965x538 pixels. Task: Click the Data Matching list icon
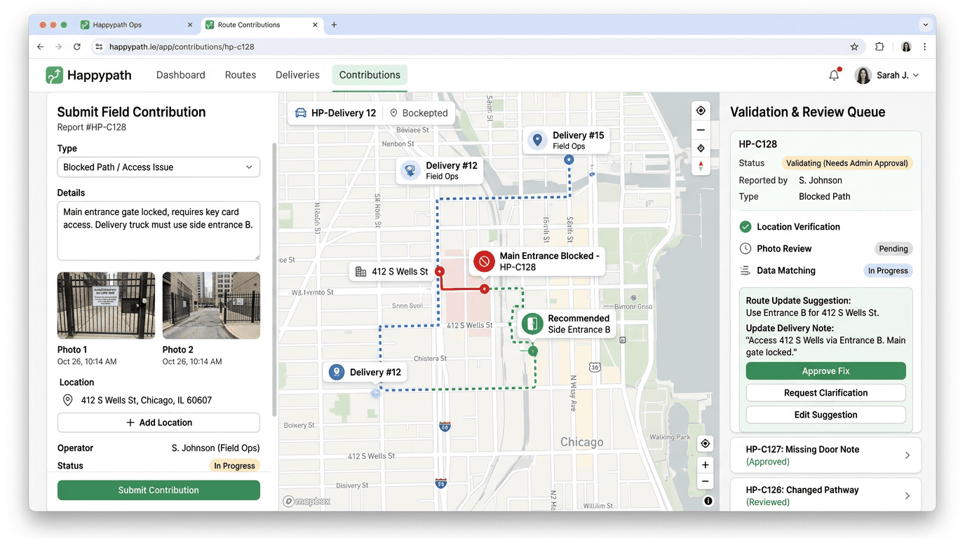point(745,270)
